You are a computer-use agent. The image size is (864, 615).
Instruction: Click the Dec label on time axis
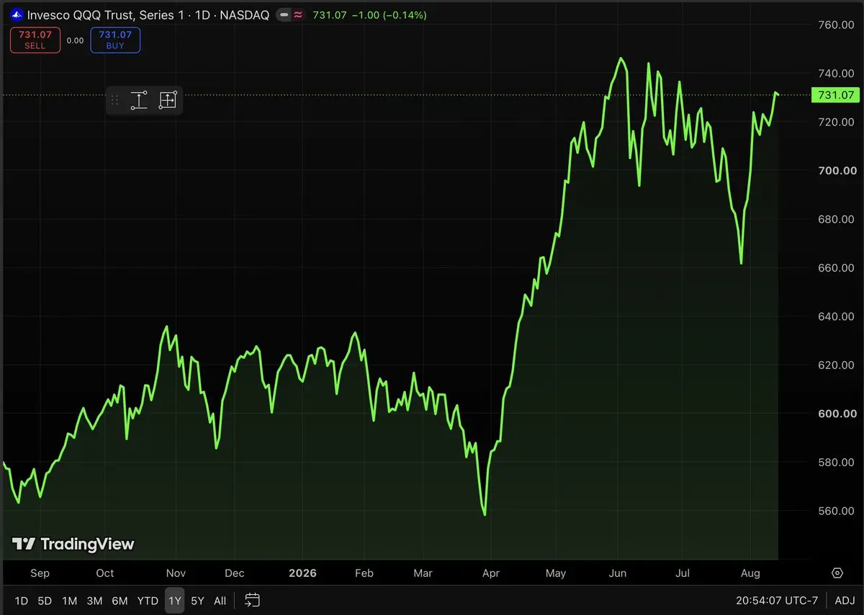click(x=235, y=573)
